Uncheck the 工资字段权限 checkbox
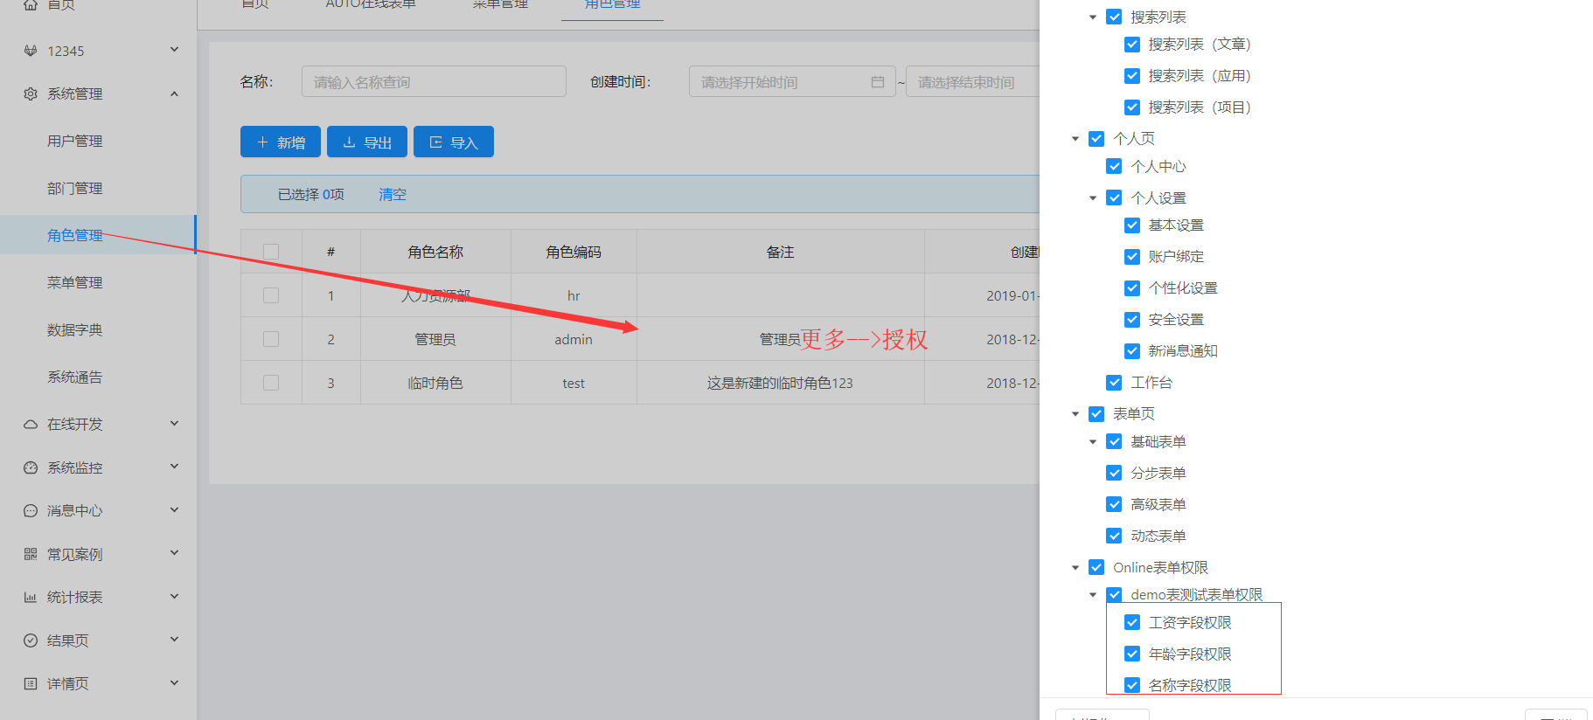Screen dimensions: 1593x720 click(1132, 622)
